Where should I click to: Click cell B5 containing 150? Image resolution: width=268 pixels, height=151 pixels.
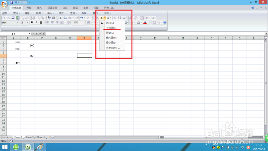pyautogui.click(x=28, y=56)
